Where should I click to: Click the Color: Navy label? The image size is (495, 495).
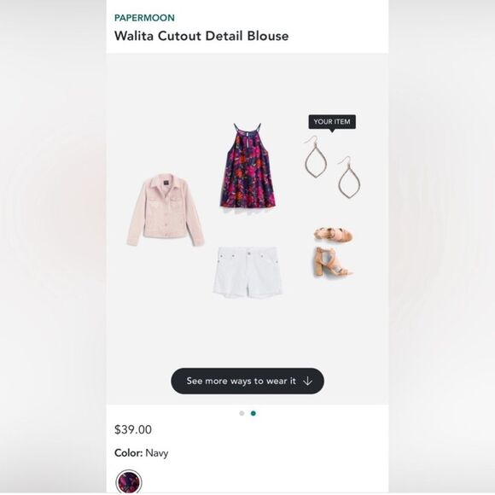pos(141,453)
